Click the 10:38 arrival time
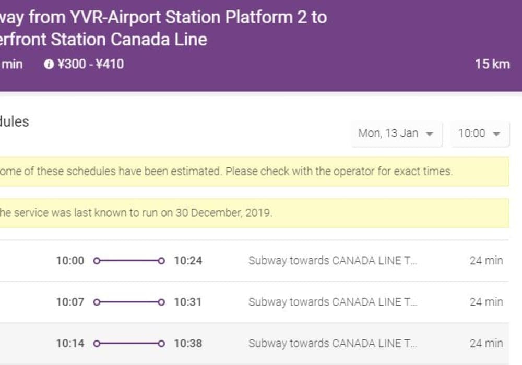 188,344
